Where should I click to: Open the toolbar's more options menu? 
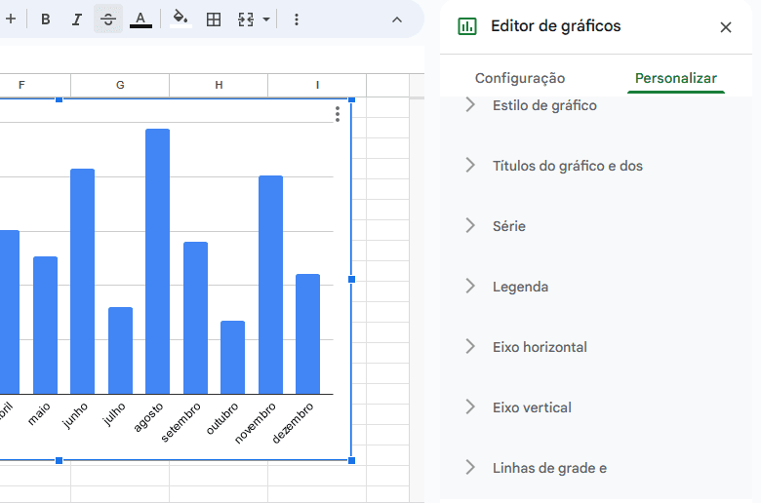pyautogui.click(x=297, y=19)
